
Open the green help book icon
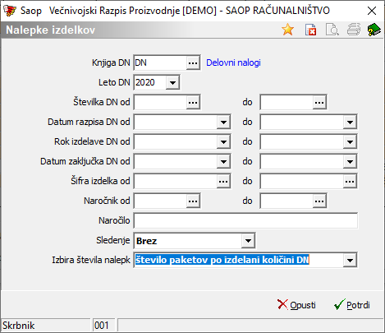coord(374,30)
